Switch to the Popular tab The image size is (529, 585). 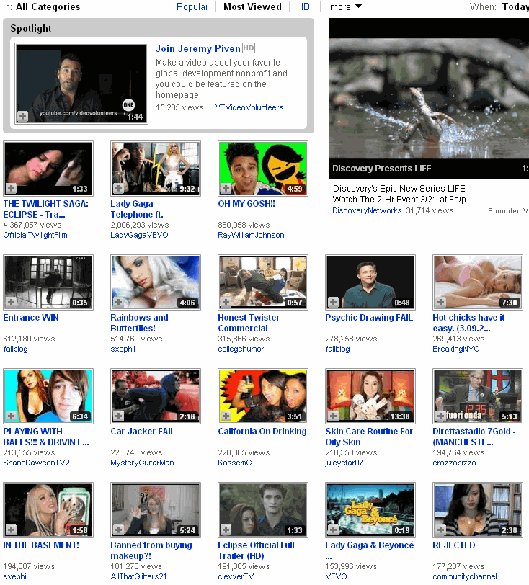click(x=192, y=6)
